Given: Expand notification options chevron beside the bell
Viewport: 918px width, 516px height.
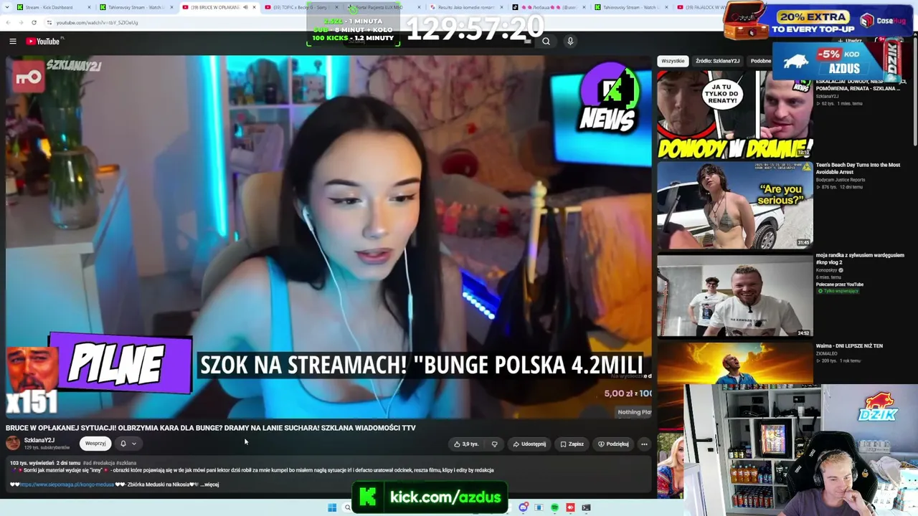Looking at the screenshot, I should 133,444.
